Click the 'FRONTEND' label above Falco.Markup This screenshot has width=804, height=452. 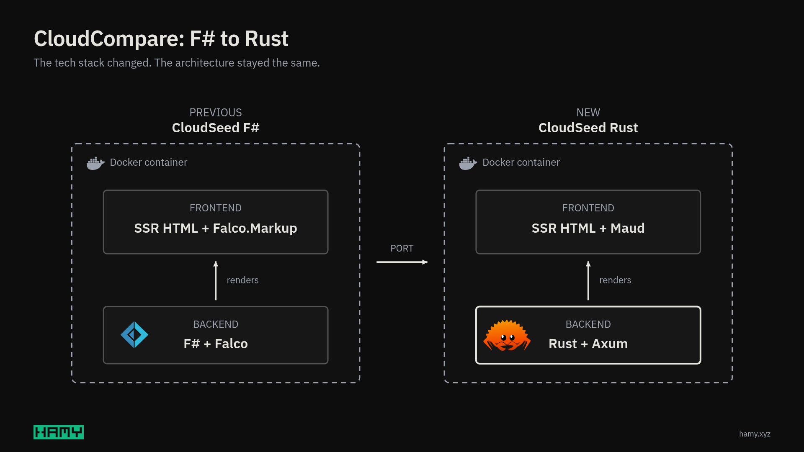[216, 208]
